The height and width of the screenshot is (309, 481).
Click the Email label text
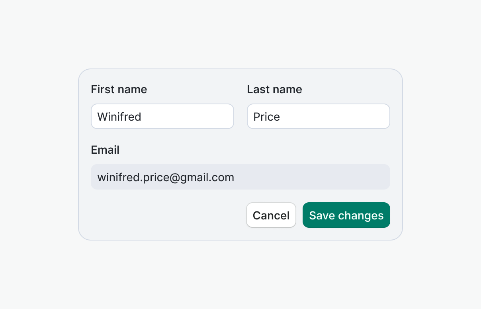click(105, 150)
